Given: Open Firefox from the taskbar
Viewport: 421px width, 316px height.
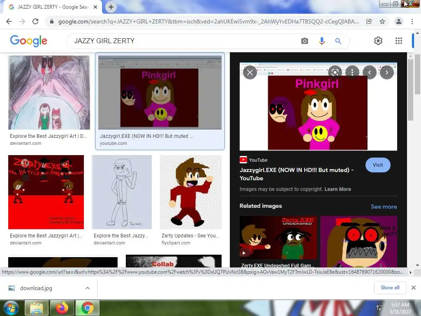Looking at the screenshot, I should tap(62, 308).
